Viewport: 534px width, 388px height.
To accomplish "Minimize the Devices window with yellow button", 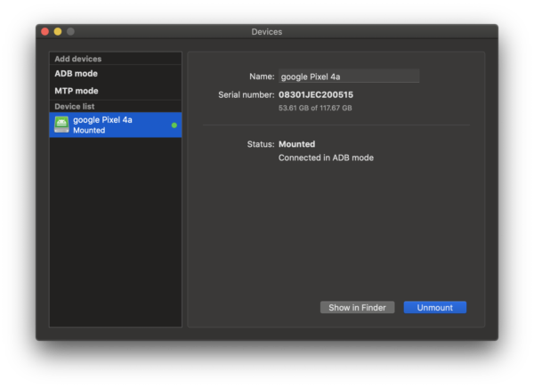I will pos(58,32).
